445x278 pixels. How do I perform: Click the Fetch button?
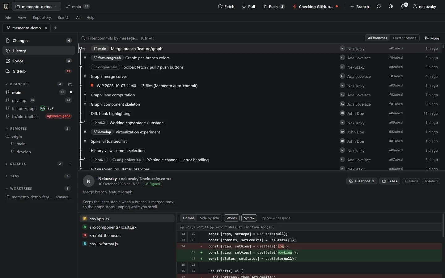pyautogui.click(x=226, y=6)
